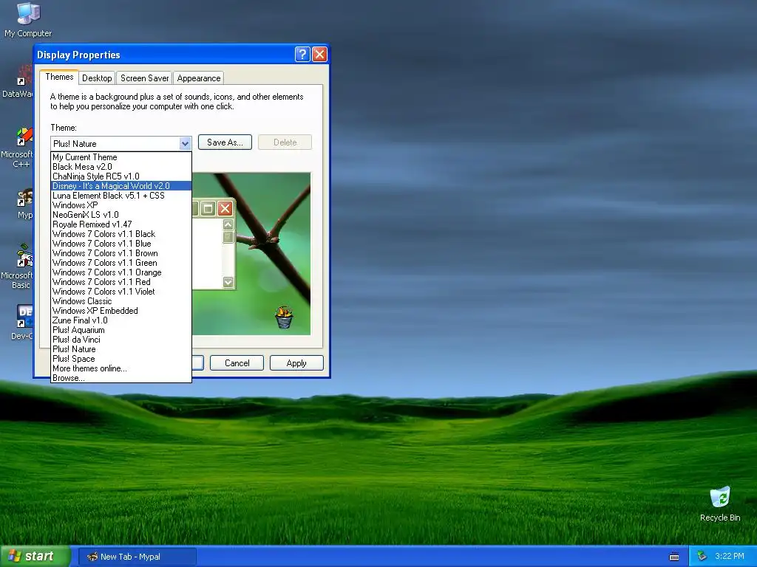The image size is (757, 567).
Task: Open the Appearance tab
Action: 198,78
